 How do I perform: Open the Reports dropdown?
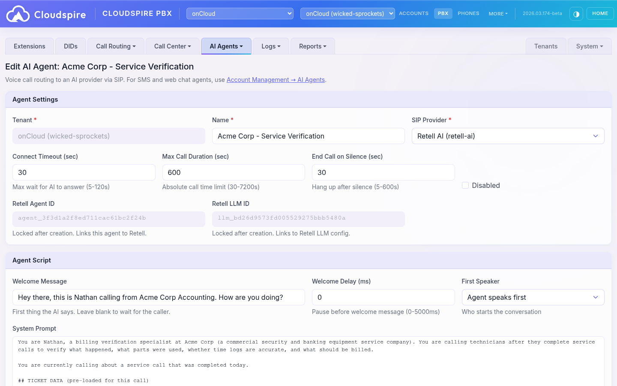(312, 46)
